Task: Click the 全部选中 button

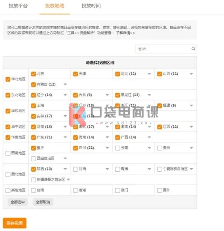Action: [x=17, y=202]
